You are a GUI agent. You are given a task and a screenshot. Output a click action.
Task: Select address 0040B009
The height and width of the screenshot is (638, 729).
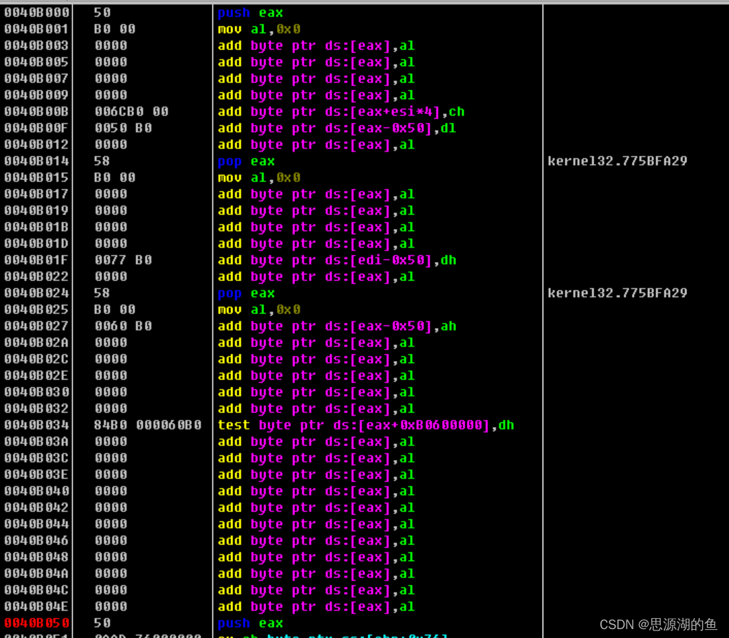(36, 96)
